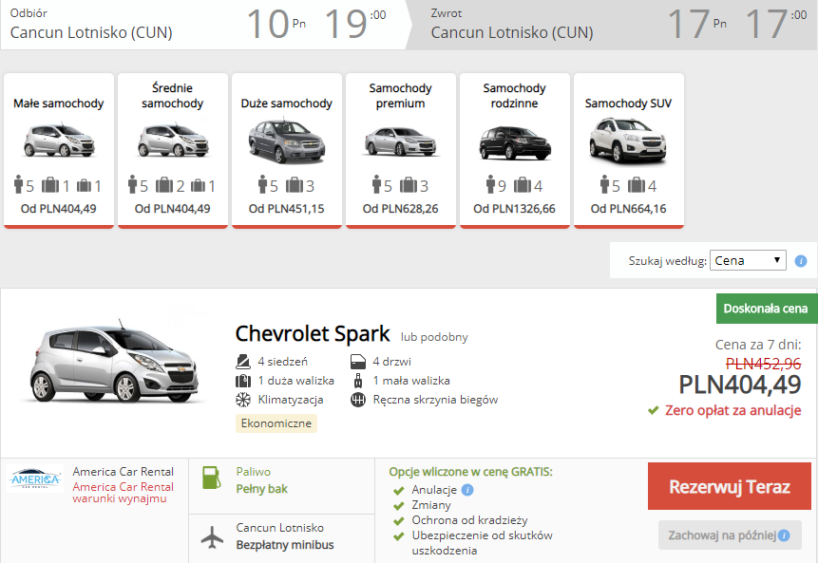Viewport: 818px width, 563px height.
Task: Click the Chevrolet Spark car photo
Action: click(115, 361)
